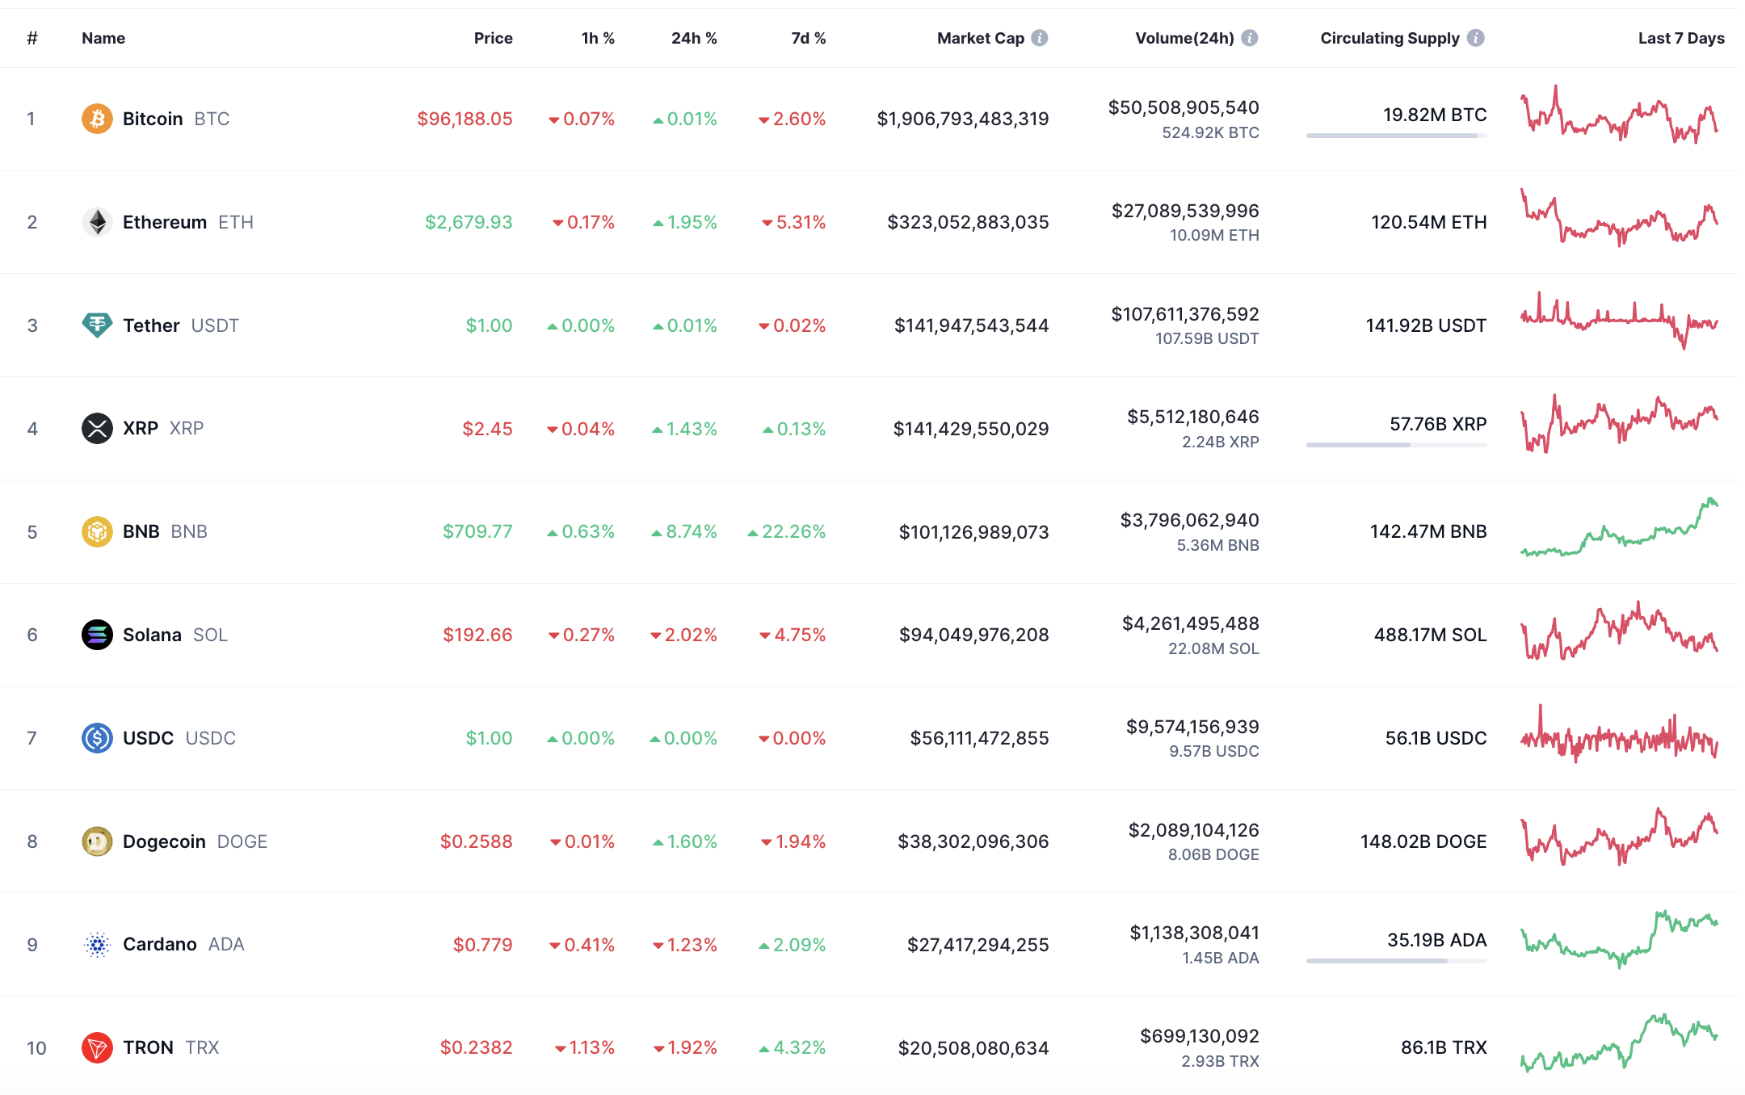Screen dimensions: 1745x1095
Task: Click the Tether logo icon
Action: click(x=97, y=325)
